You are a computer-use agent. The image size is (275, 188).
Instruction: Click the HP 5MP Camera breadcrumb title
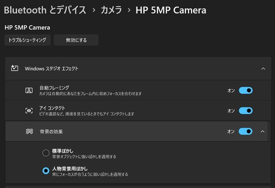[171, 10]
